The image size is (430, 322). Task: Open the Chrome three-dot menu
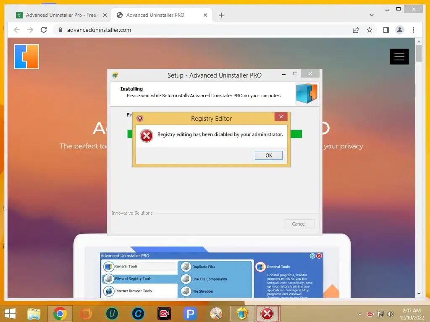(x=413, y=30)
